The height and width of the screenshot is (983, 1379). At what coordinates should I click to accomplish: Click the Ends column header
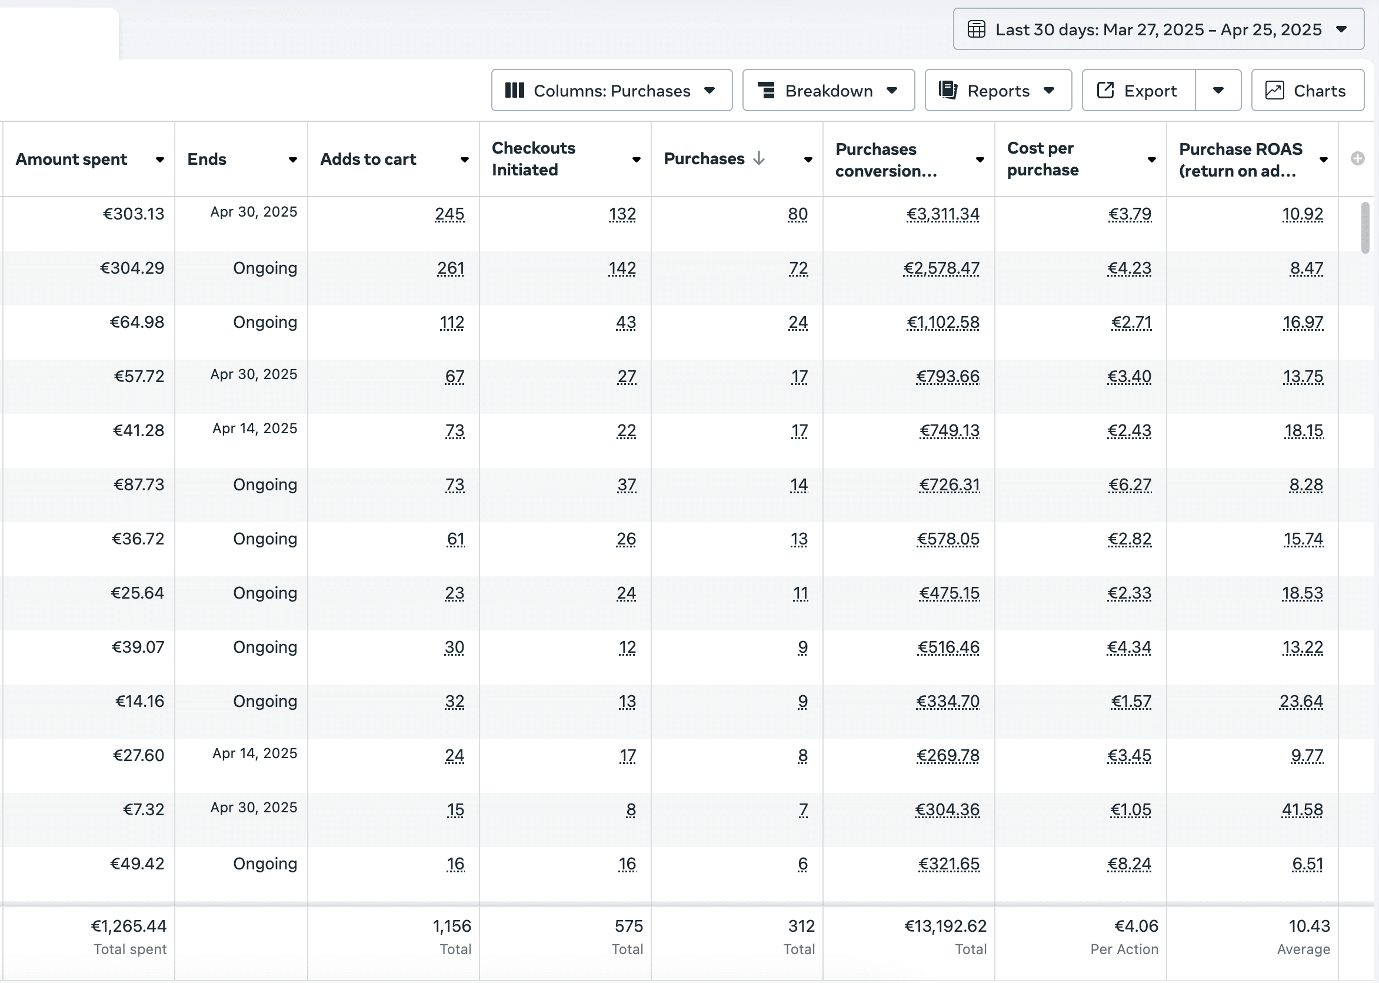tap(207, 159)
